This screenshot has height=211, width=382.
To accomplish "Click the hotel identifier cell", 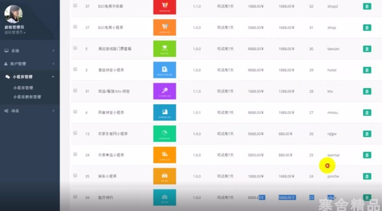I will coord(331,70).
